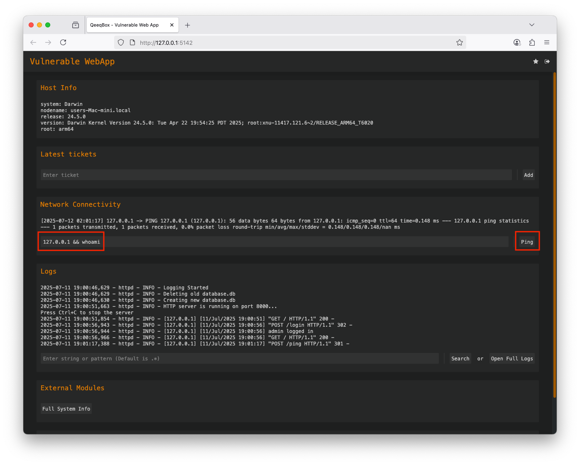Click the 'Deleting old database.db' log line

(x=138, y=294)
